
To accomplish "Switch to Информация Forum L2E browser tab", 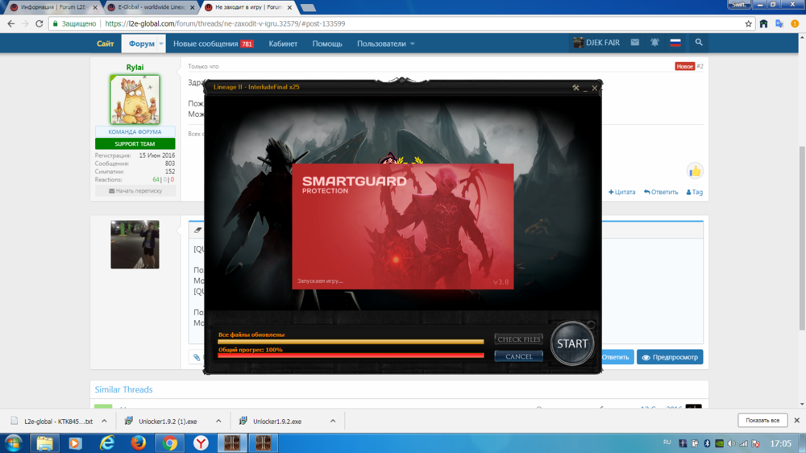I will click(53, 7).
